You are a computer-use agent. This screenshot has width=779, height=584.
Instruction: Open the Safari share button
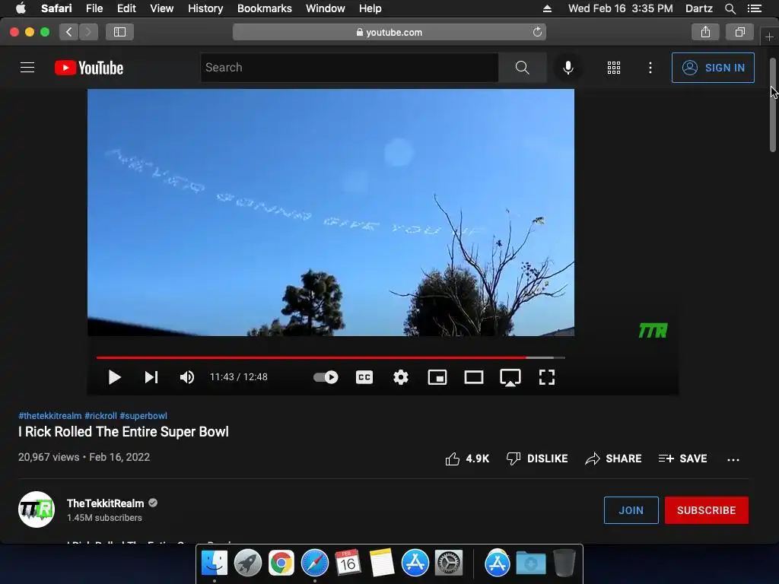click(x=705, y=32)
